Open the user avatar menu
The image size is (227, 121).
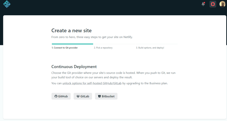click(x=222, y=4)
